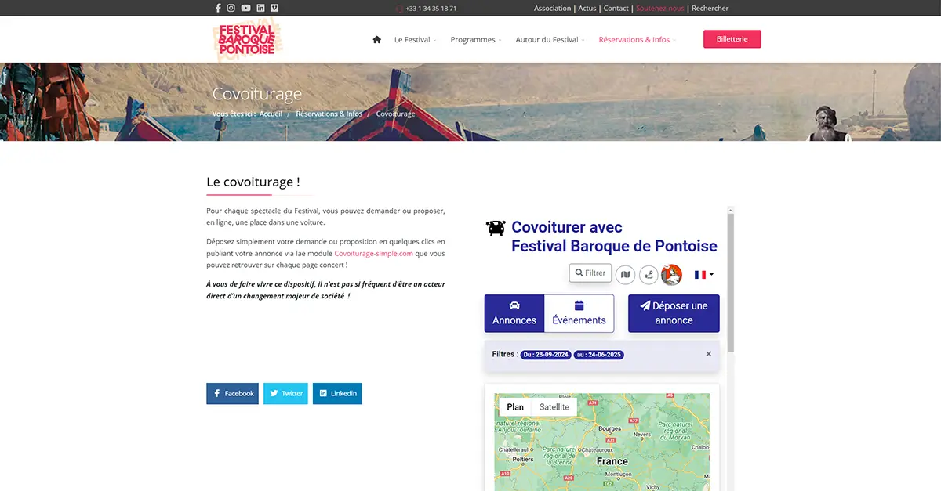The image size is (941, 491).
Task: Open the Instagram icon in top bar
Action: pyautogui.click(x=231, y=8)
